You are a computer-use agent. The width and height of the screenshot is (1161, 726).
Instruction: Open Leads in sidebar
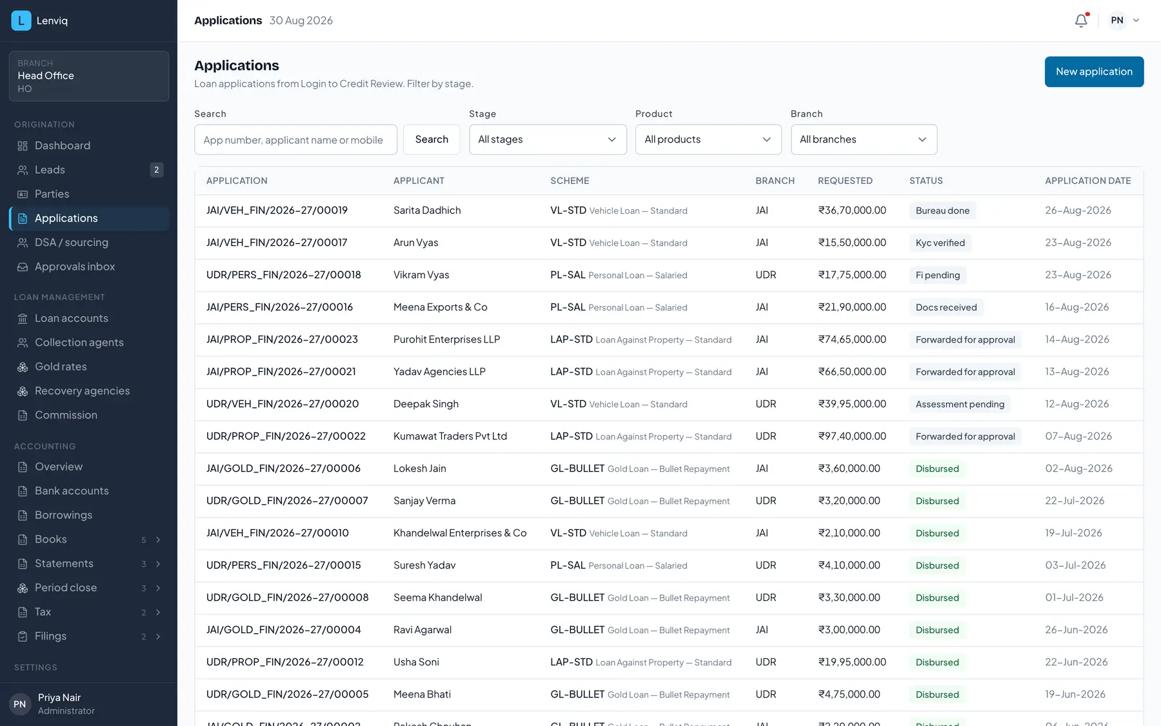pos(89,170)
